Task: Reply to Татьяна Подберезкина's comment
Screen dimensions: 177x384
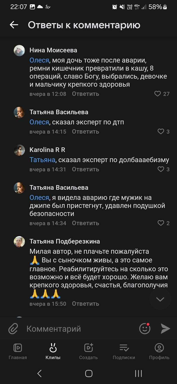Action: [x=85, y=304]
